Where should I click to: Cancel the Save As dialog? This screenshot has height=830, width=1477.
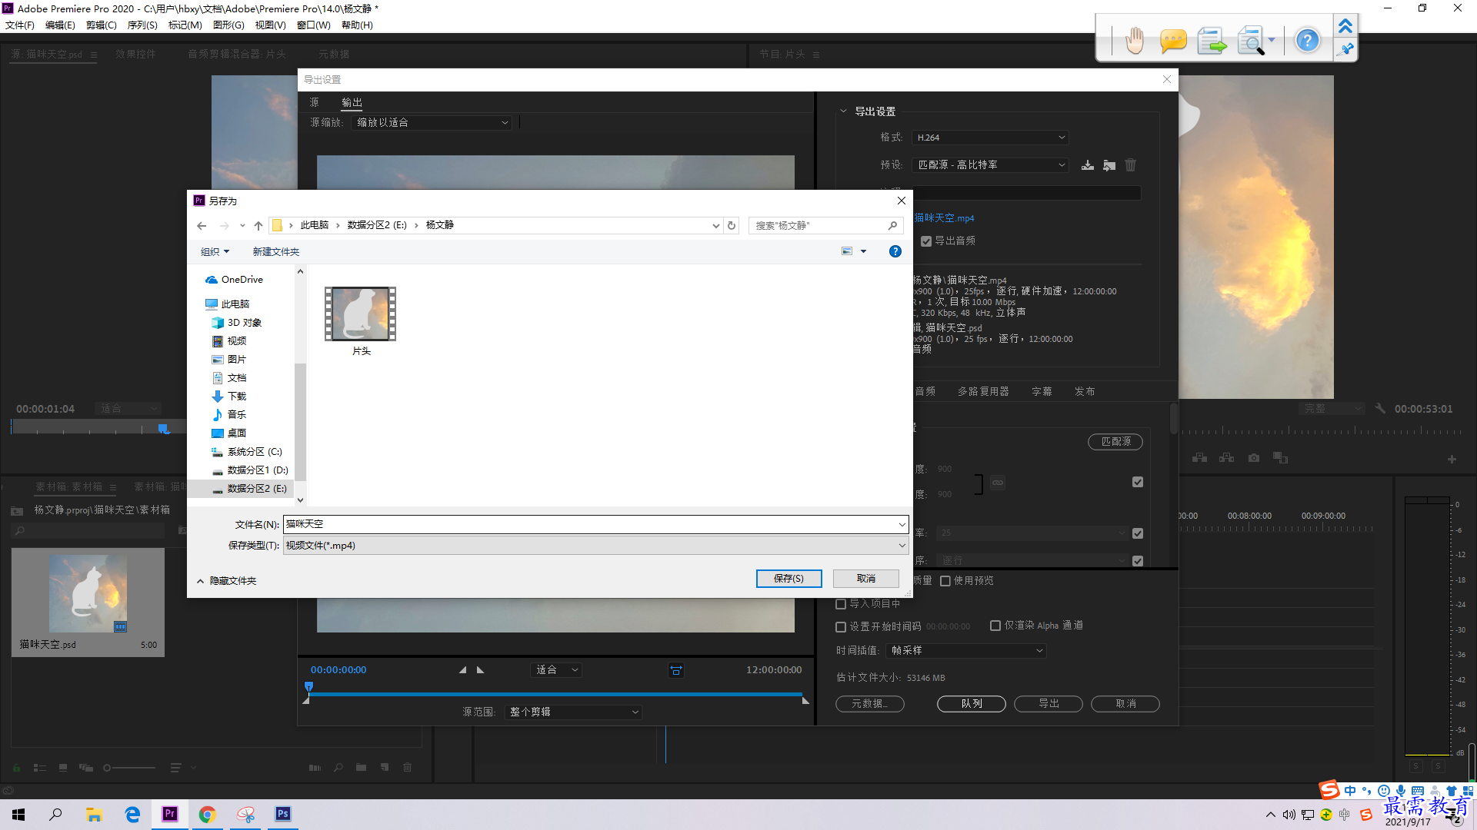coord(866,579)
